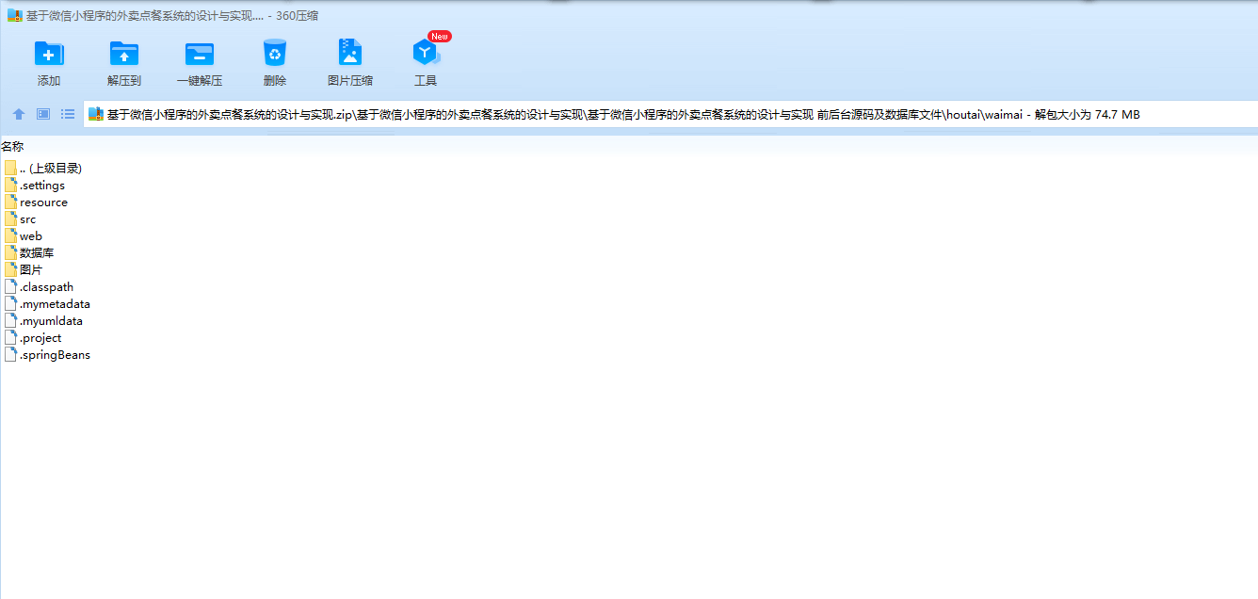Switch to list view mode
Screen dimensions: 1258x599
pyautogui.click(x=68, y=114)
